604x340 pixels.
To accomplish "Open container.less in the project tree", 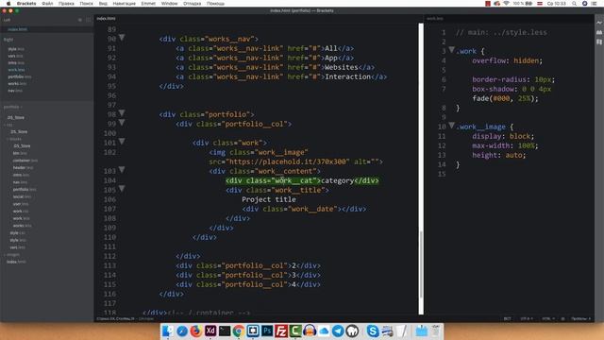I will (x=25, y=161).
